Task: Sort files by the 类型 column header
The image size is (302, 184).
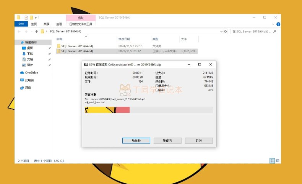Action: point(156,39)
